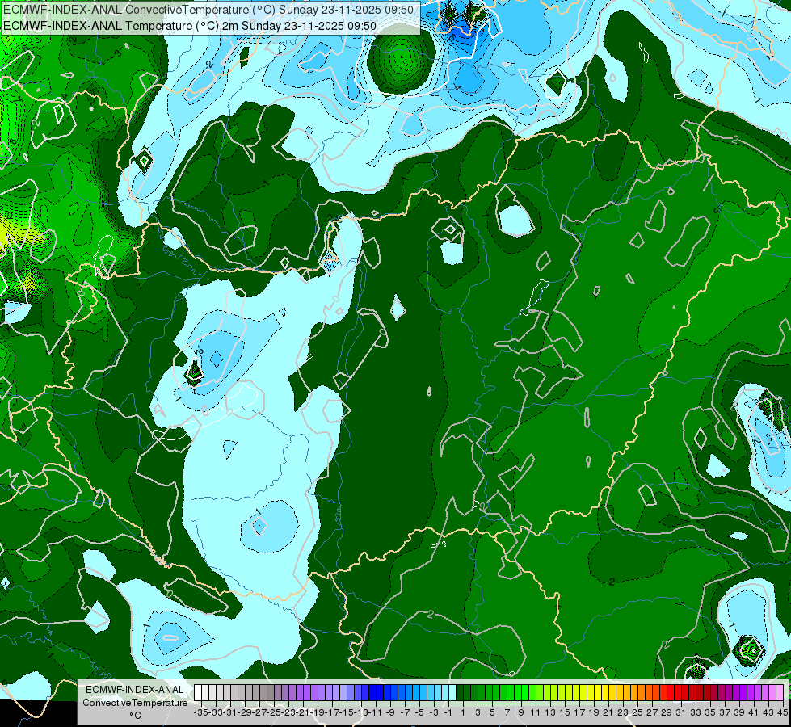The width and height of the screenshot is (791, 727).
Task: Click the °C unit label in the legend
Action: pyautogui.click(x=135, y=716)
